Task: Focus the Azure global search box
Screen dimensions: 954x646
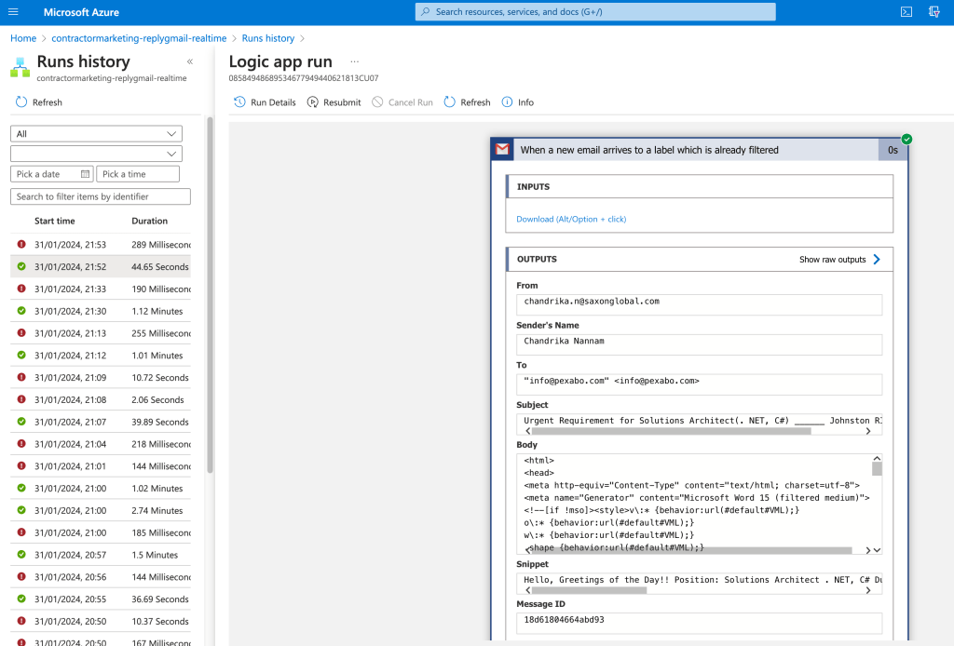Action: click(x=595, y=11)
